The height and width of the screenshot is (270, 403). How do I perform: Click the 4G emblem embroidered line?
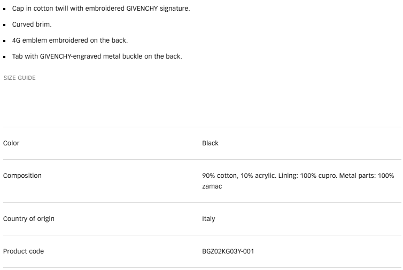[x=70, y=40]
